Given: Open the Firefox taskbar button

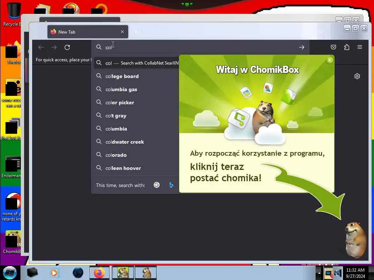Looking at the screenshot, I should (x=99, y=273).
